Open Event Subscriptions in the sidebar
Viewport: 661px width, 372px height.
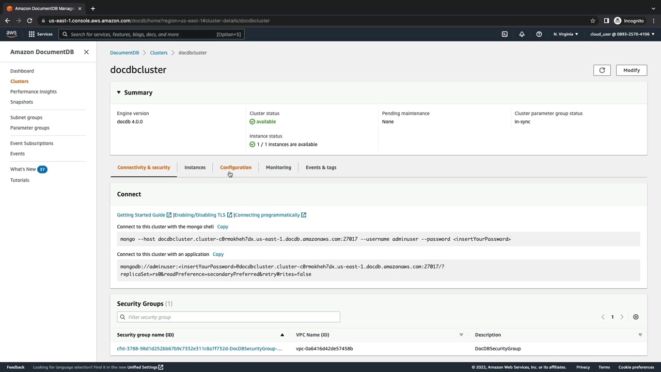click(32, 143)
